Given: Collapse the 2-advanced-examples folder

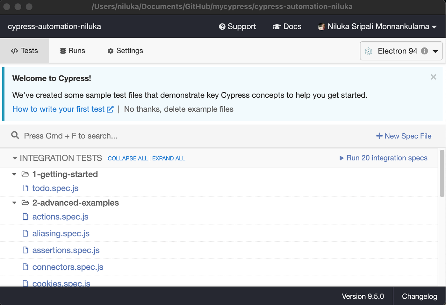Looking at the screenshot, I should pos(14,202).
